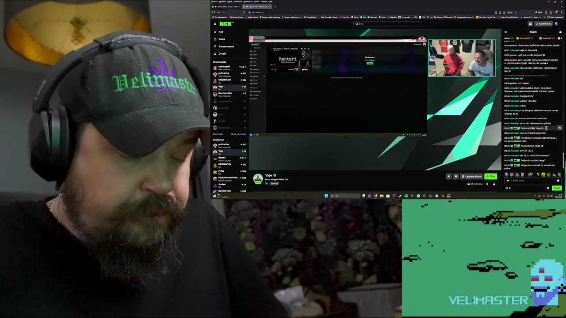Open KRIZIBROIDI channel in followed list
Image resolution: width=566 pixels, height=318 pixels.
[229, 81]
